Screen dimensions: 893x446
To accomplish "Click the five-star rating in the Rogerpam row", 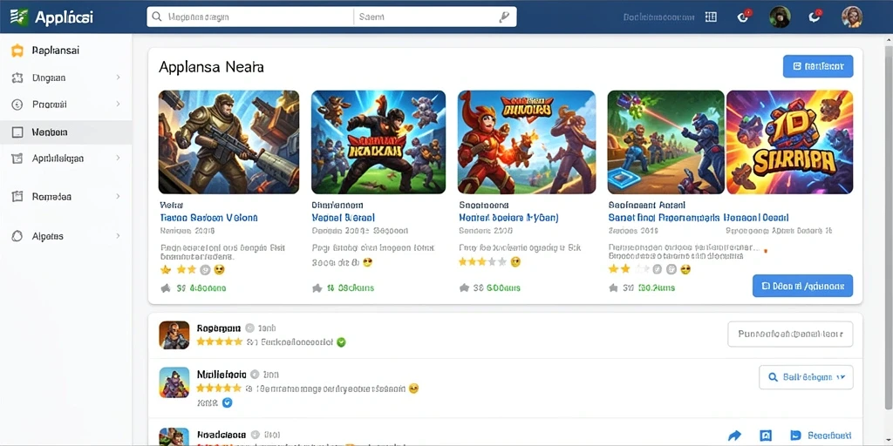I will point(219,341).
